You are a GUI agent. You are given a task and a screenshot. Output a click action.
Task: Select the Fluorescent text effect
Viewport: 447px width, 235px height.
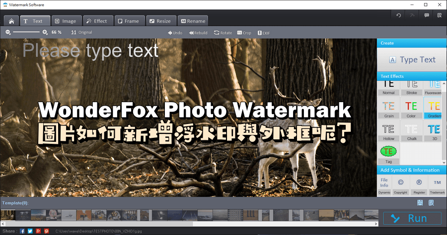tap(433, 88)
